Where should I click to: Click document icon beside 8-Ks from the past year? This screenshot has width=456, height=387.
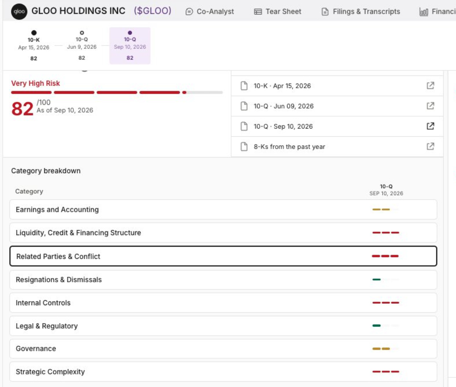[244, 146]
